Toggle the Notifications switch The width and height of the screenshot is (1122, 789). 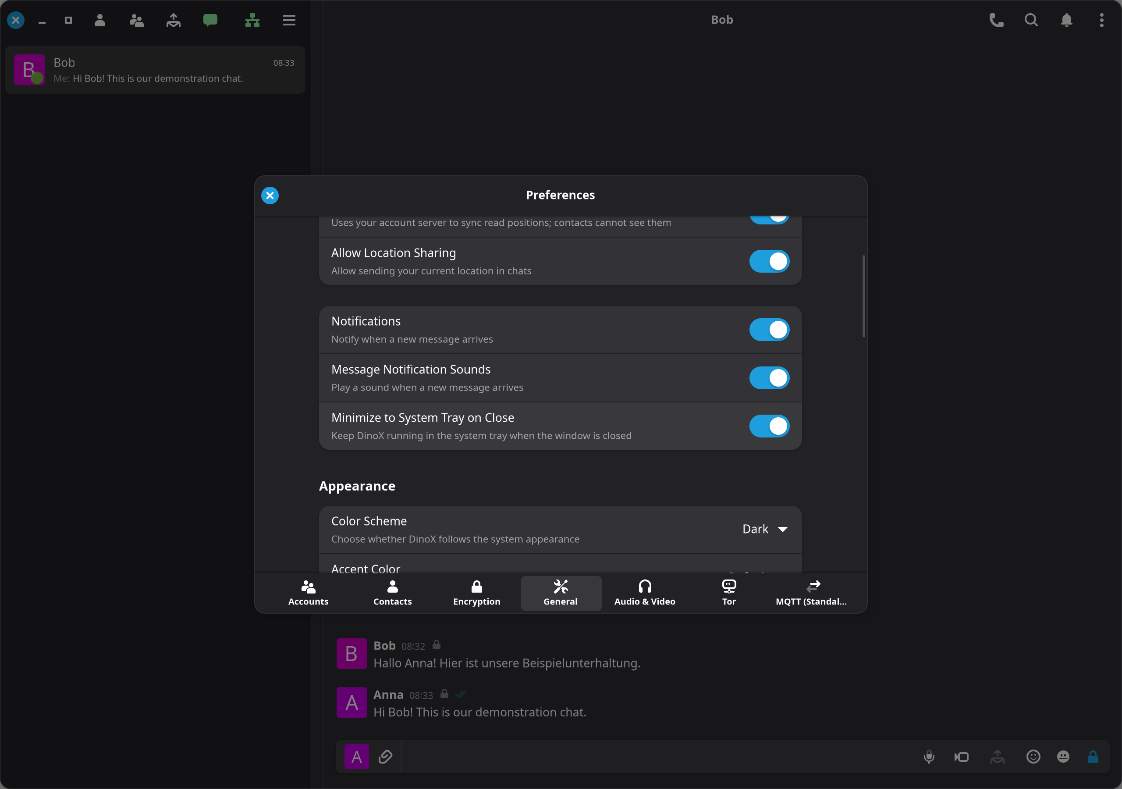click(x=769, y=330)
